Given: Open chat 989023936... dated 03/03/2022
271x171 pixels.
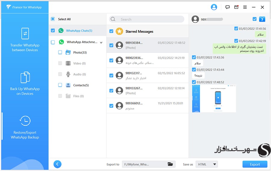Looking at the screenshot, I should click(148, 60).
